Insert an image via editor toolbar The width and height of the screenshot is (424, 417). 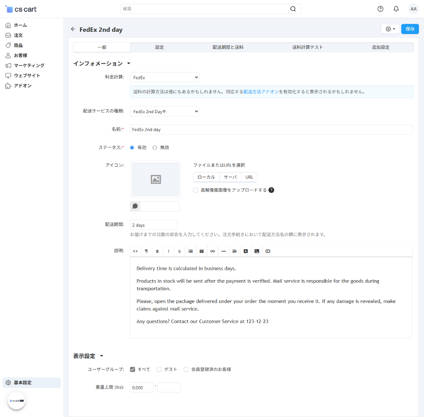tap(257, 251)
